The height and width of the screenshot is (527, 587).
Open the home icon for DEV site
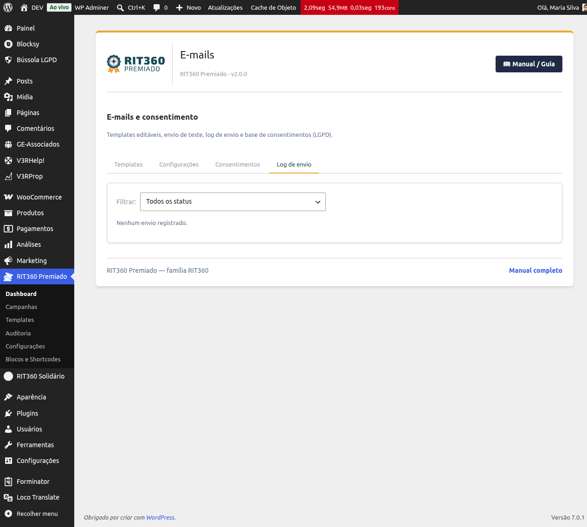(x=24, y=7)
